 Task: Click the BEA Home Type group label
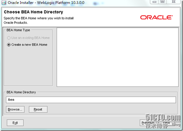coord(18,30)
